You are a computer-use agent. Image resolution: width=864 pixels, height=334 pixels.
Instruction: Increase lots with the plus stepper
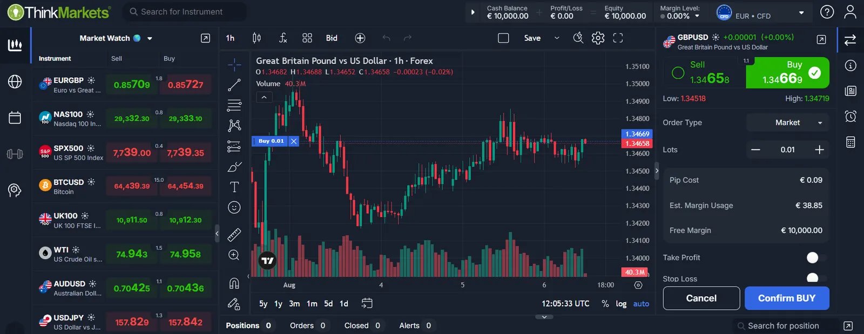pyautogui.click(x=819, y=149)
